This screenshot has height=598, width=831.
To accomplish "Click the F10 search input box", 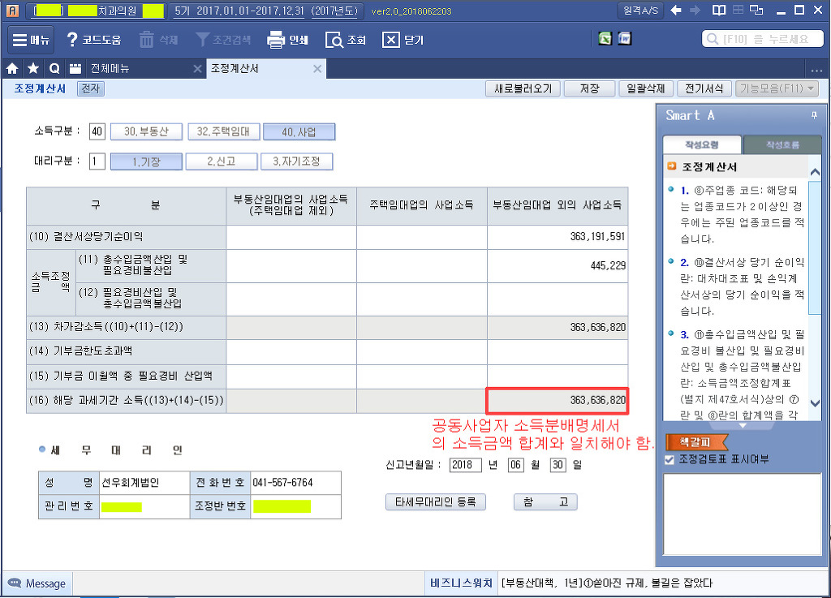I will (763, 39).
